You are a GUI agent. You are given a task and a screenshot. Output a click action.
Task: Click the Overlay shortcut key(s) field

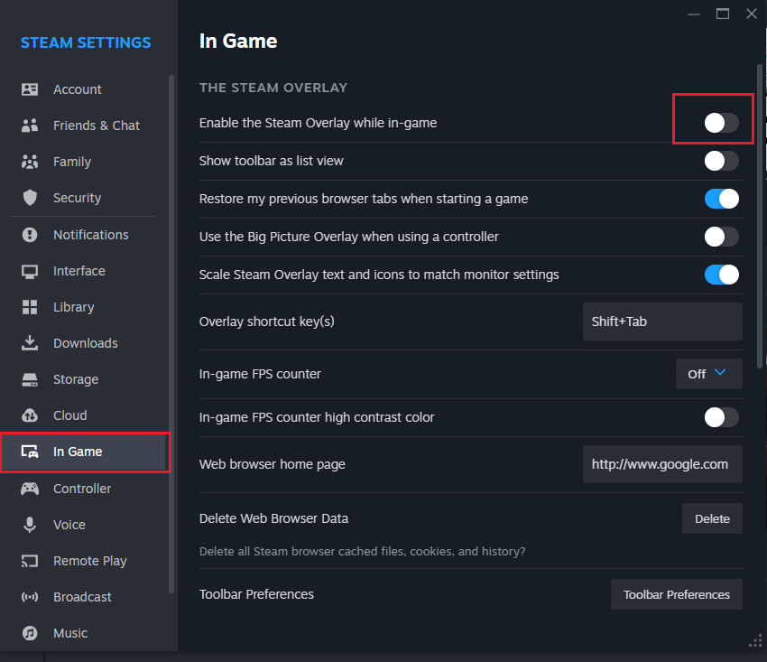pyautogui.click(x=662, y=322)
